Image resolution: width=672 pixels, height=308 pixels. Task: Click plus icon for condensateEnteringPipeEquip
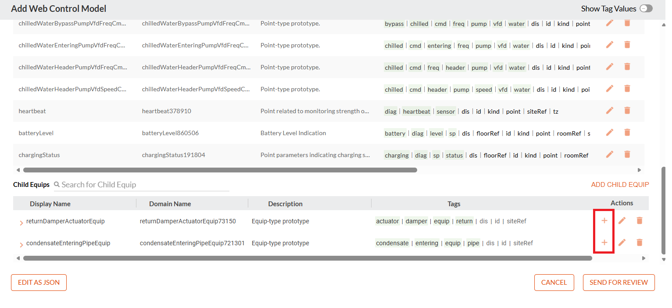[x=604, y=242]
